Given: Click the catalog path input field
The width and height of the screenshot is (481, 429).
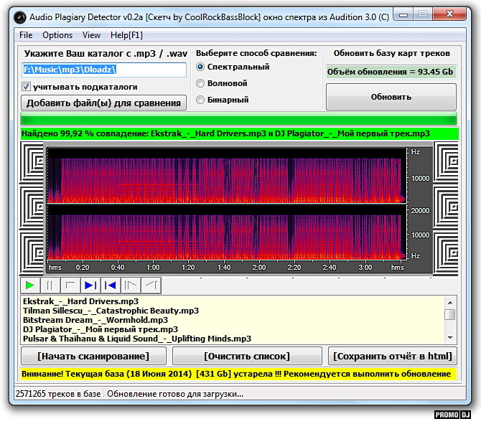Looking at the screenshot, I should point(104,70).
